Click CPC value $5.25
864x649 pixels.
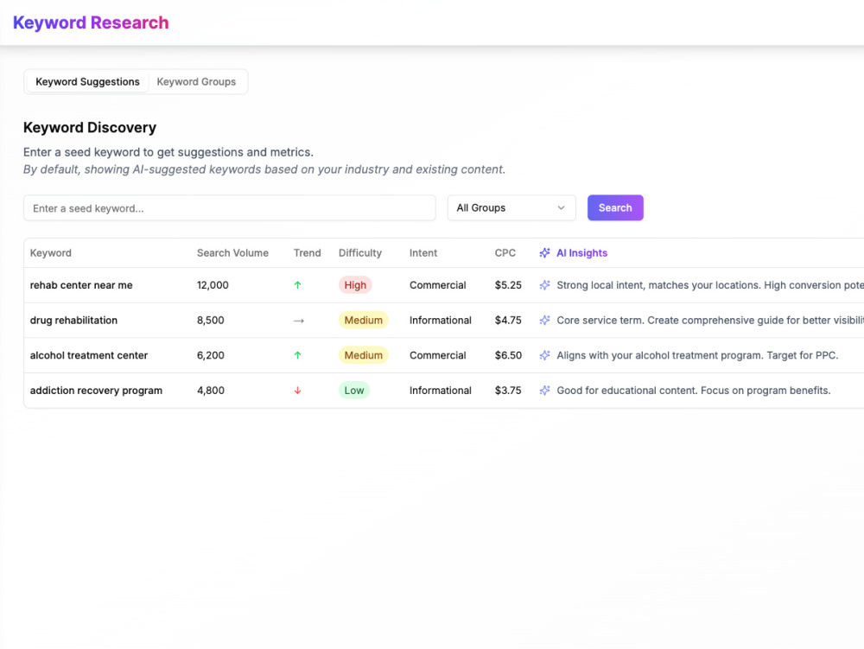pos(508,285)
